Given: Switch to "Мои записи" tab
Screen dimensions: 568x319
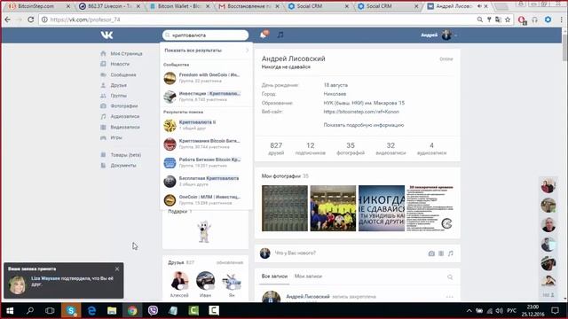Looking at the screenshot, I should pos(308,276).
